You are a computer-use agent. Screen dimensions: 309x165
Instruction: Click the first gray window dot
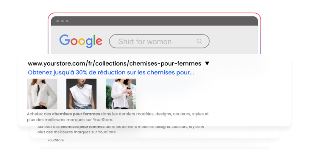tap(58, 21)
